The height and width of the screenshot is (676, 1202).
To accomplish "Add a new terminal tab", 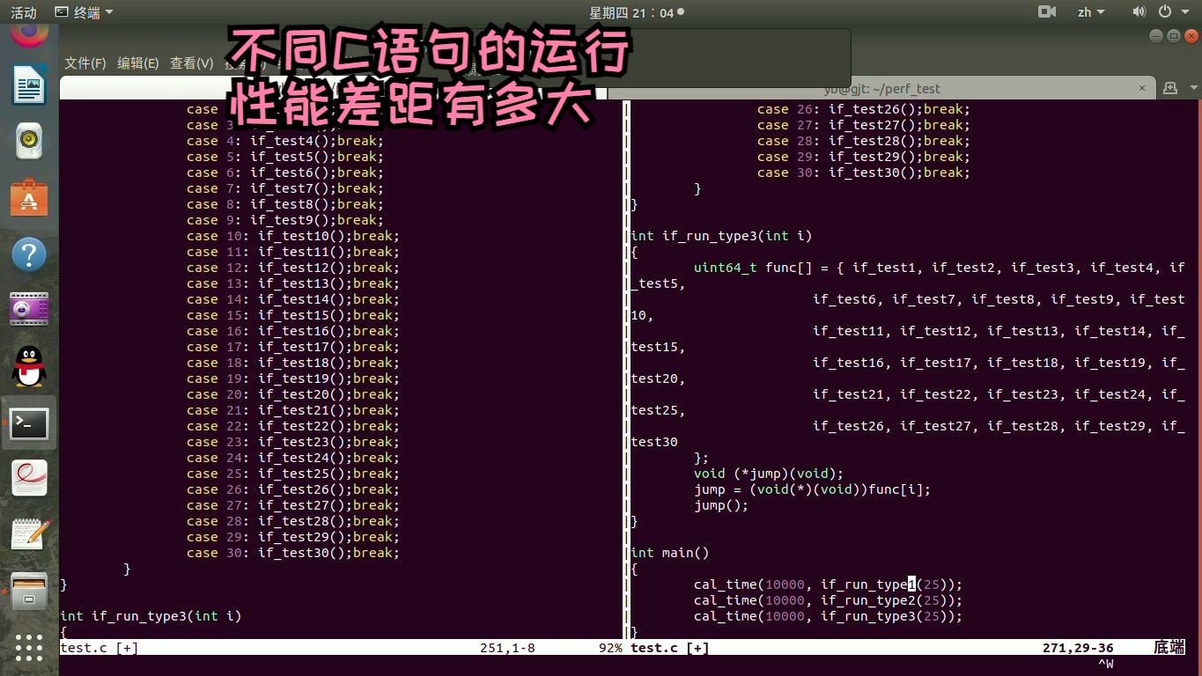I will tap(1170, 88).
